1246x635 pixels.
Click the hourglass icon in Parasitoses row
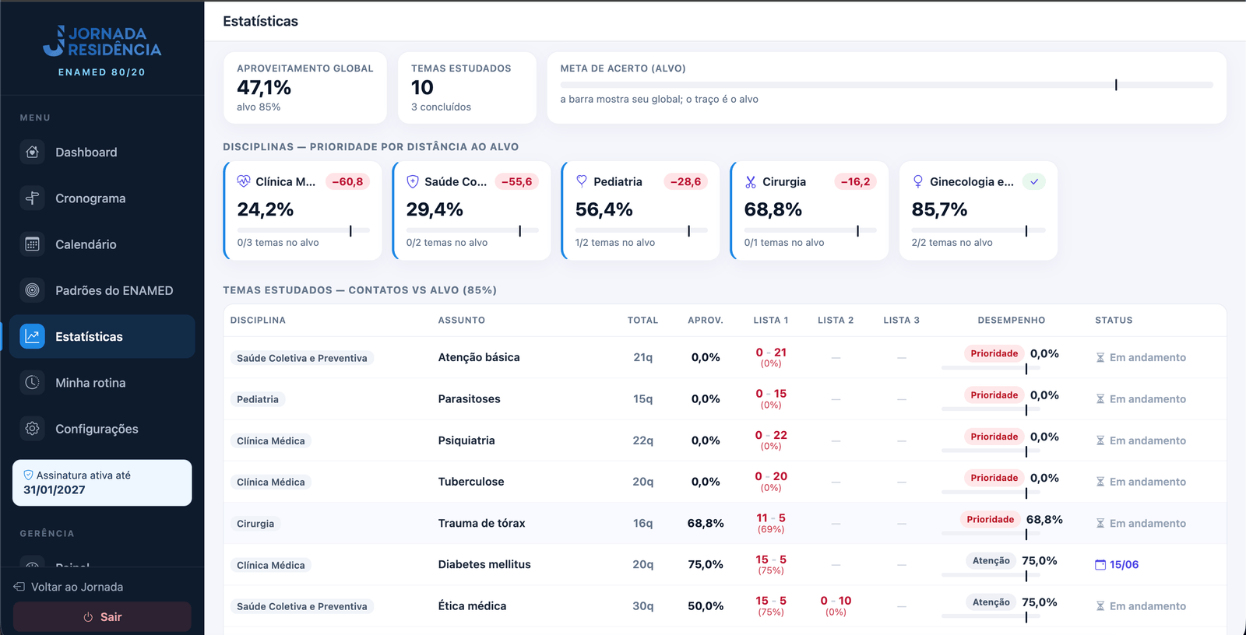click(x=1100, y=399)
